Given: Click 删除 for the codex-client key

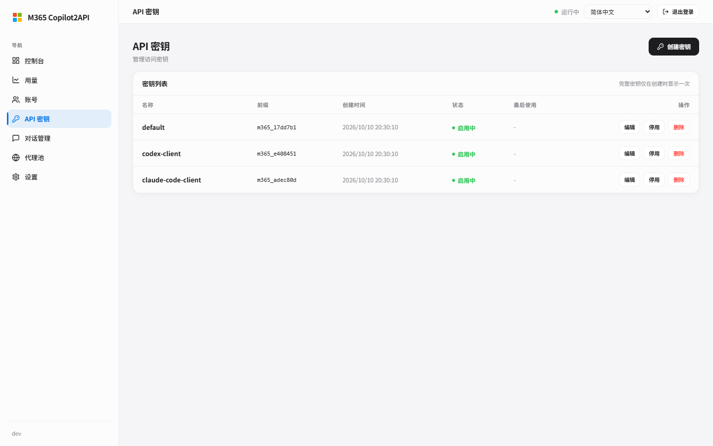Looking at the screenshot, I should [x=679, y=154].
